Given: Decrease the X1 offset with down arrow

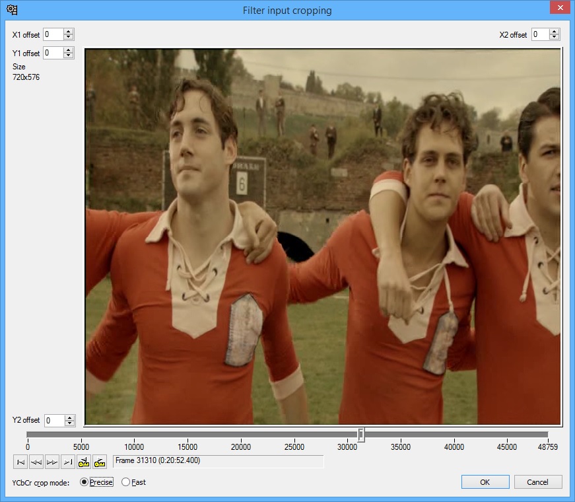Looking at the screenshot, I should 69,38.
